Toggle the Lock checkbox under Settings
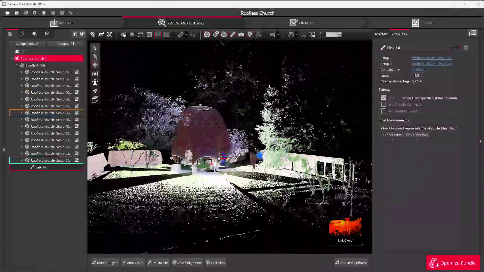The width and height of the screenshot is (484, 272). (x=384, y=98)
